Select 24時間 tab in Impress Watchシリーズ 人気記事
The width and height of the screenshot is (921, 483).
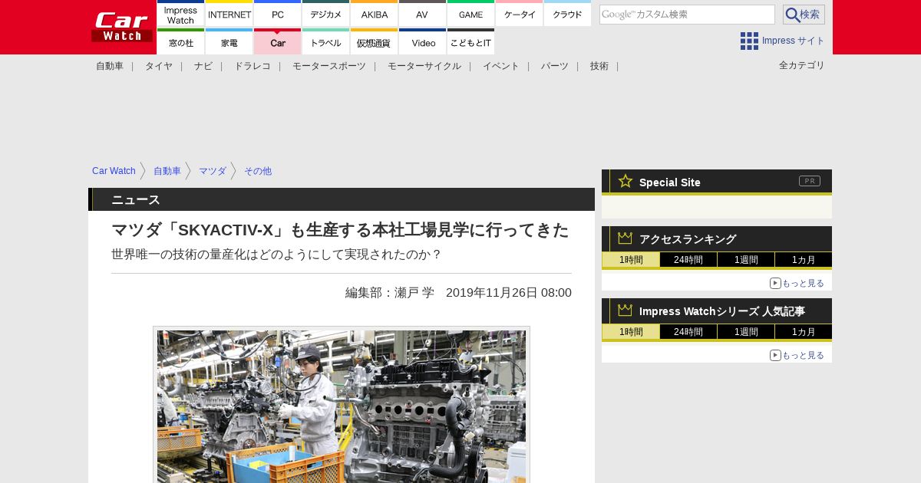pos(688,332)
